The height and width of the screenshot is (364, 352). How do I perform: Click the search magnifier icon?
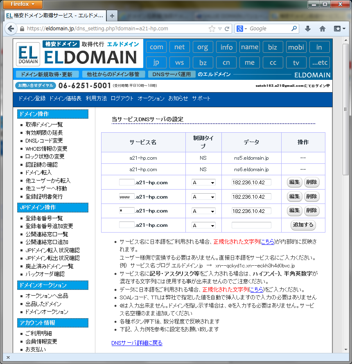pyautogui.click(x=294, y=29)
